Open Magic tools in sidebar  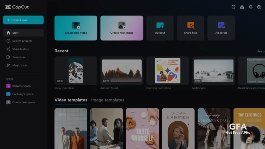coord(23,65)
